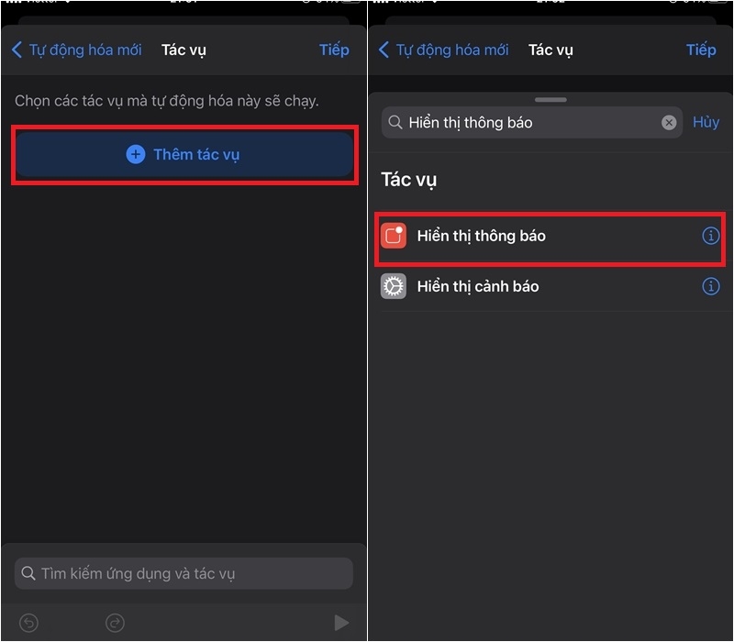734x642 pixels.
Task: Click the undo icon at bottom left
Action: tap(28, 623)
